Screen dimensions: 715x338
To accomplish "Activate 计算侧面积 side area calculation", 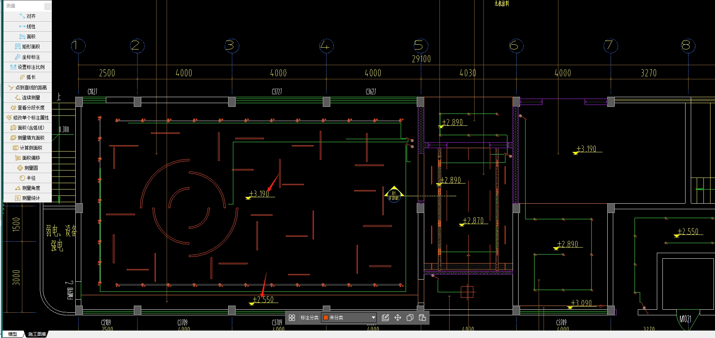I will coord(28,148).
